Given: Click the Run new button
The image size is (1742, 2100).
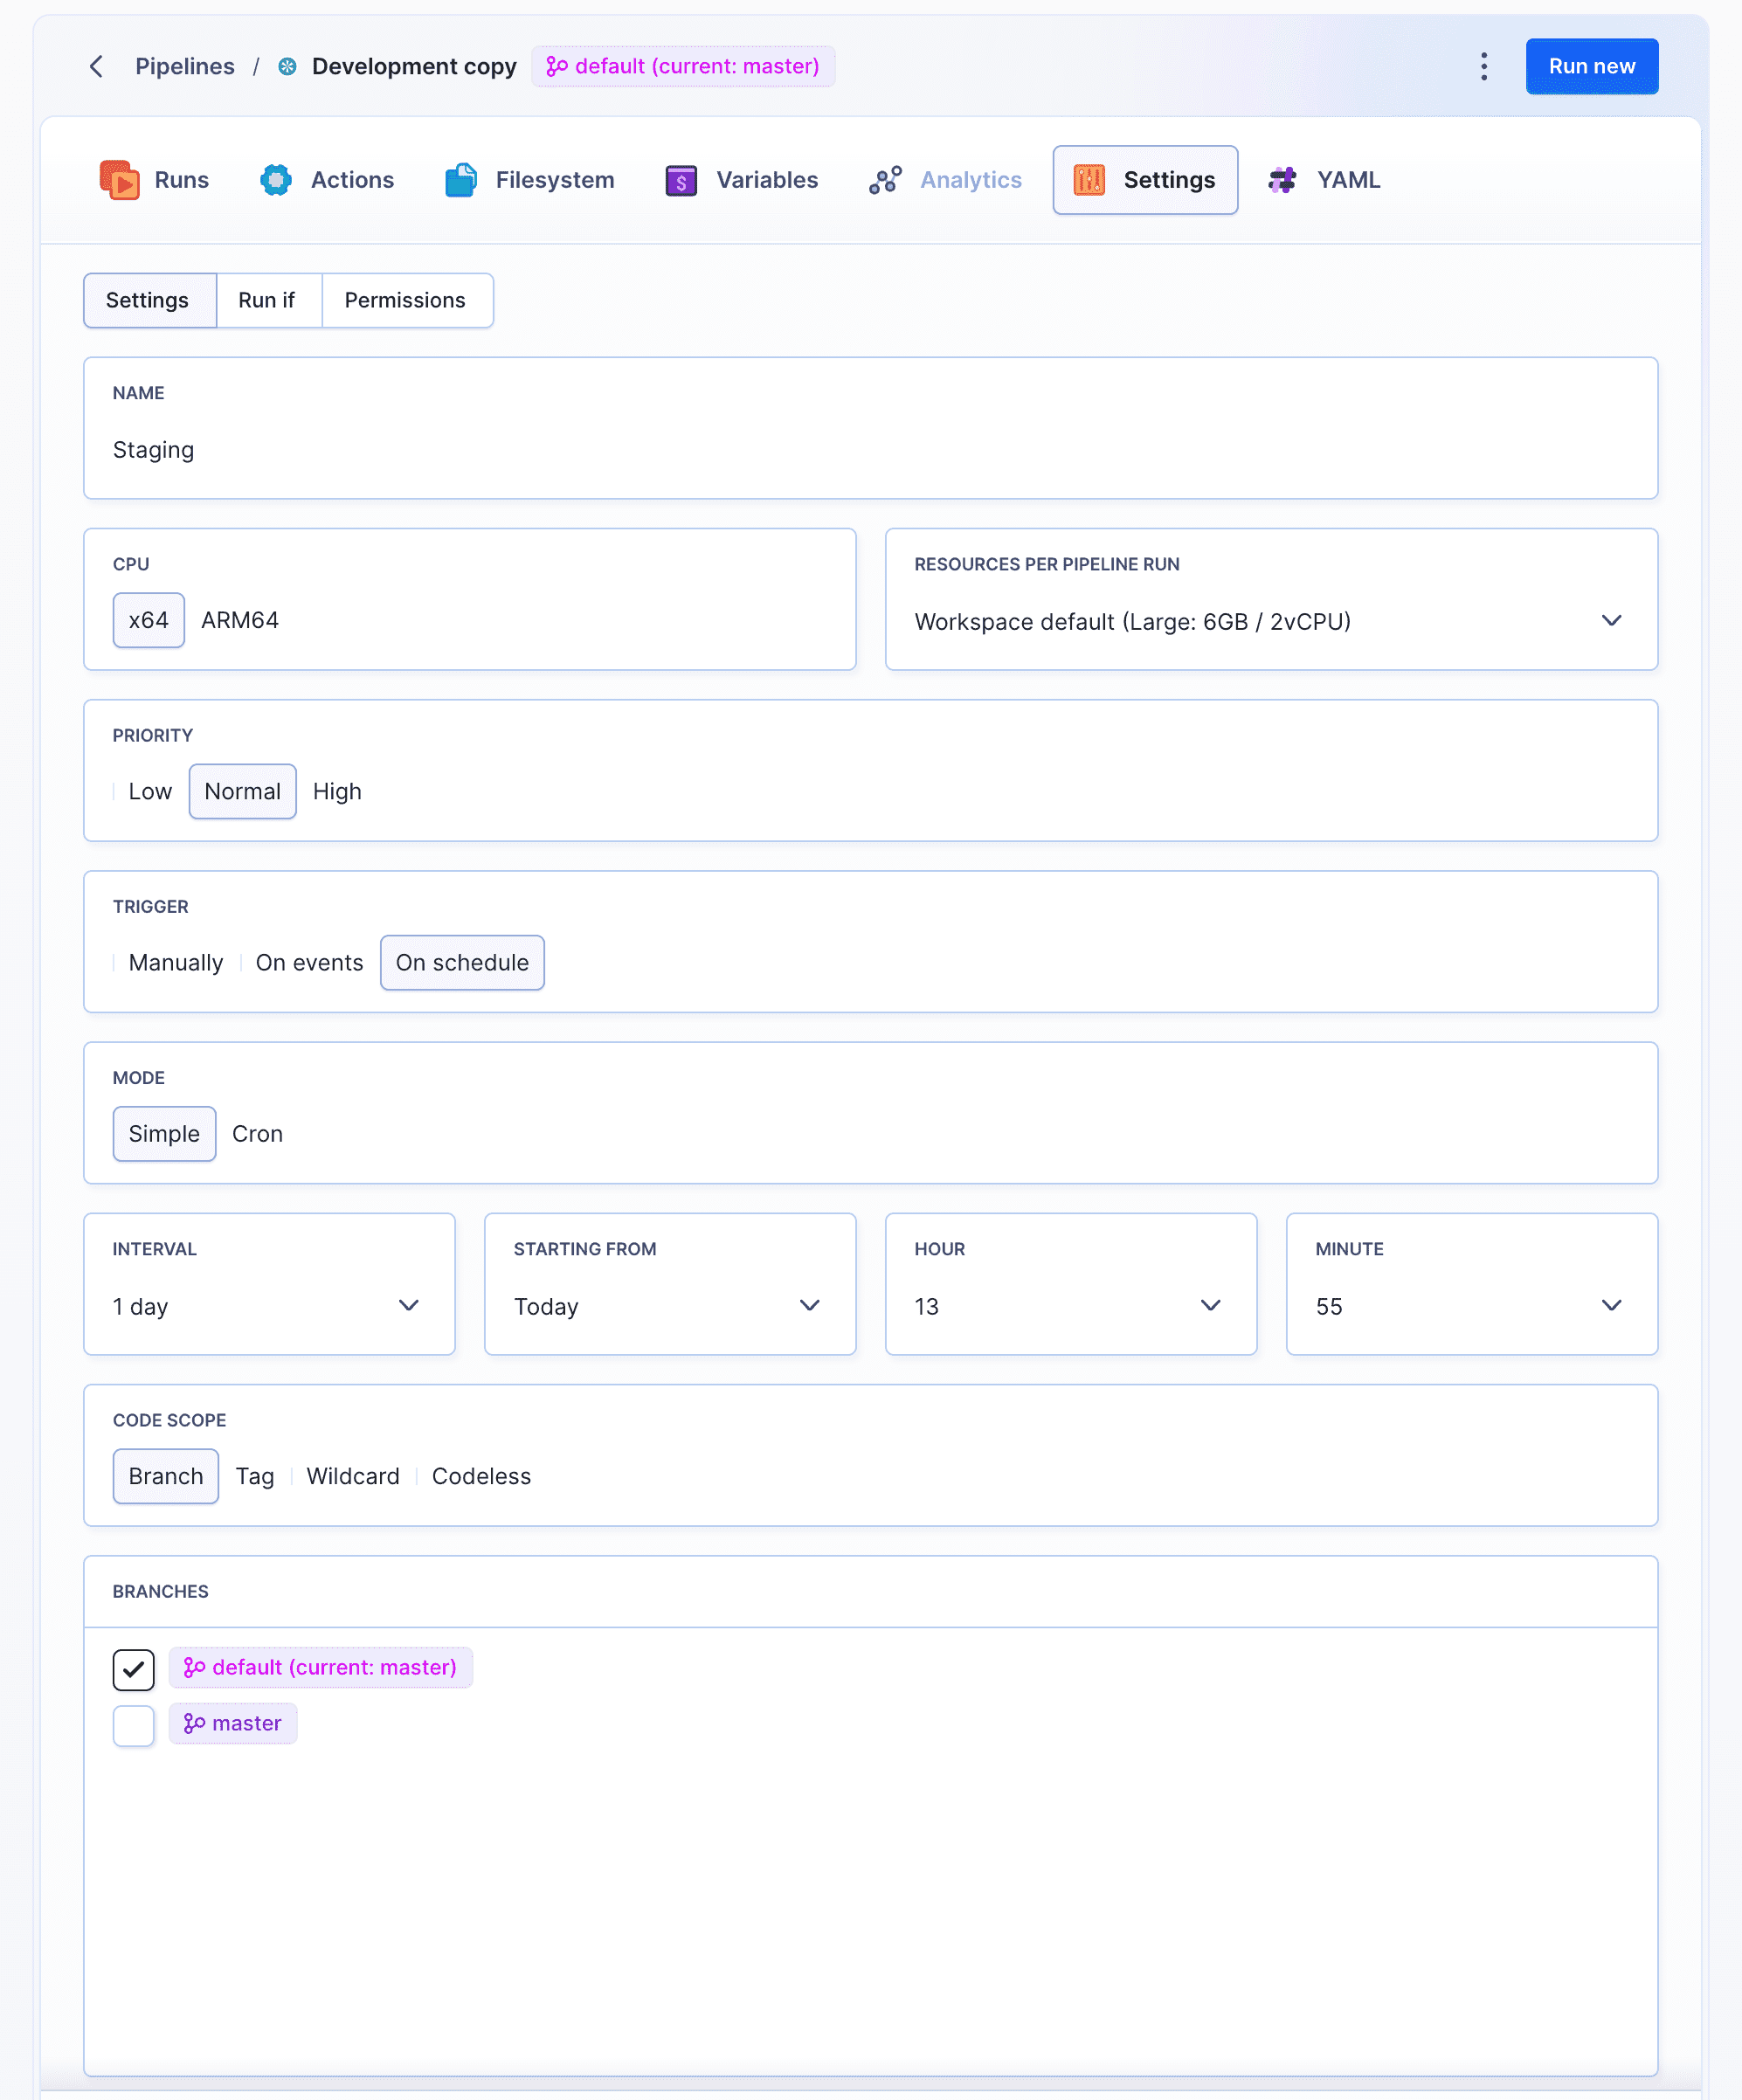Looking at the screenshot, I should [1590, 66].
